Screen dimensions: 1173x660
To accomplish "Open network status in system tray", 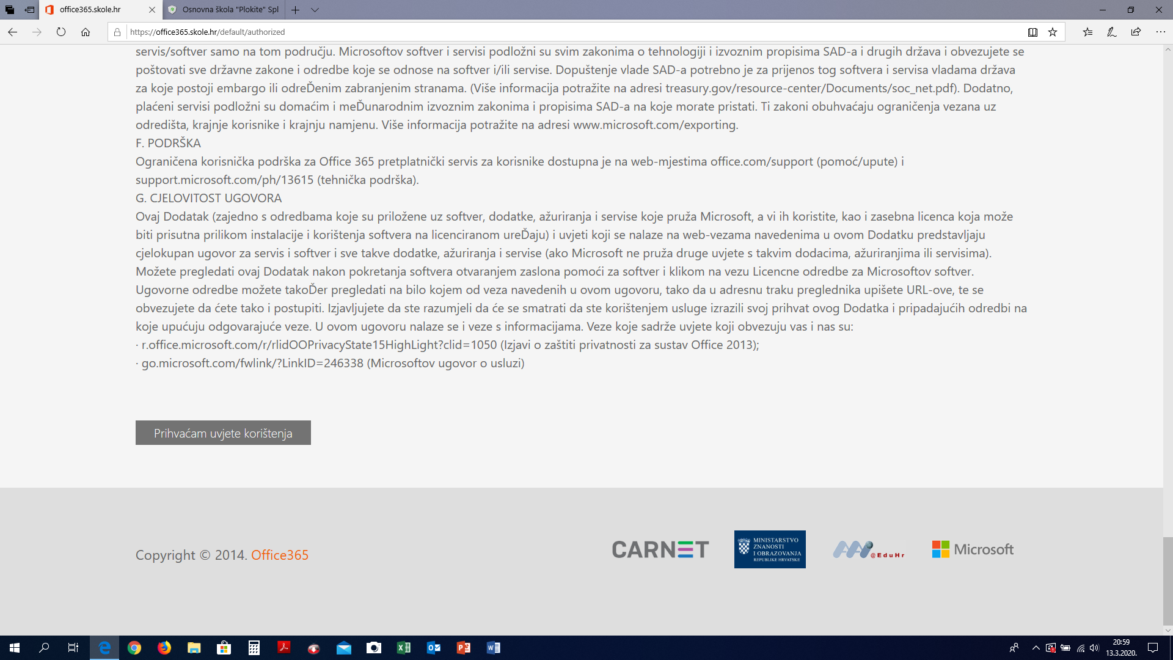I will [1080, 648].
